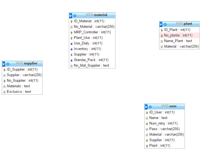The height and width of the screenshot is (152, 206).
Task: Select the 1650.user table header
Action: 169,106
